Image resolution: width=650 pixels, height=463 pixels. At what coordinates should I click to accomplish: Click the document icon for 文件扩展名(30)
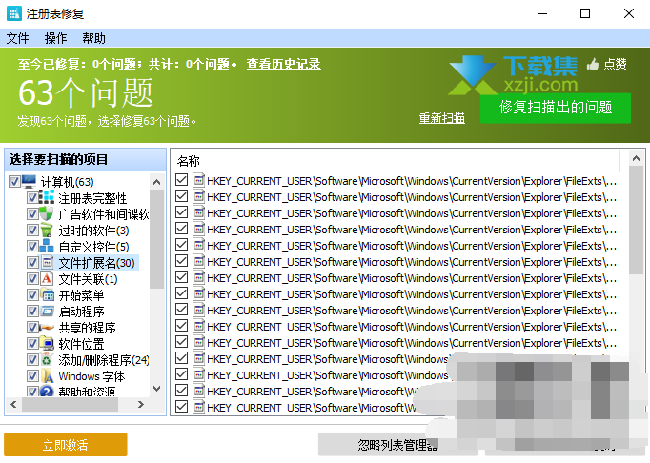48,262
